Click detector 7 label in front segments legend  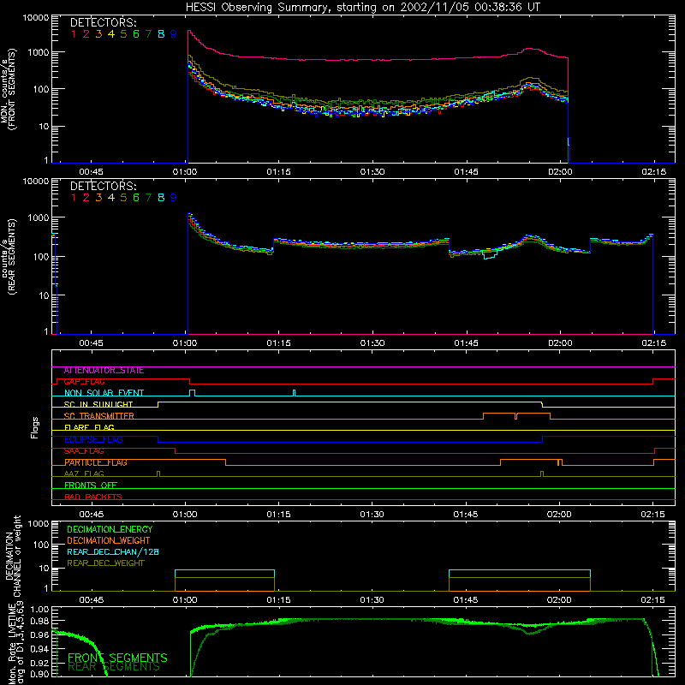tap(148, 34)
